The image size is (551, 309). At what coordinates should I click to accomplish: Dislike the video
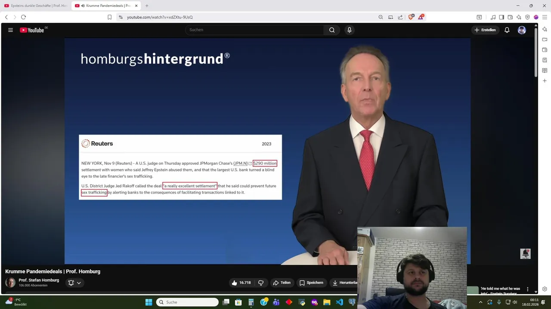coord(261,283)
